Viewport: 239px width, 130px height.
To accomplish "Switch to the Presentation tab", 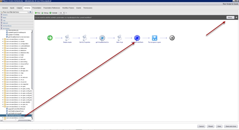I will [x=37, y=7].
